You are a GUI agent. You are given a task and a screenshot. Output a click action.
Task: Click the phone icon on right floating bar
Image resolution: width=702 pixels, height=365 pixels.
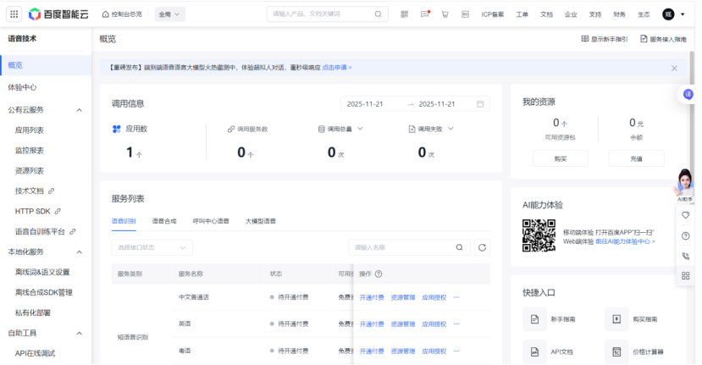685,256
